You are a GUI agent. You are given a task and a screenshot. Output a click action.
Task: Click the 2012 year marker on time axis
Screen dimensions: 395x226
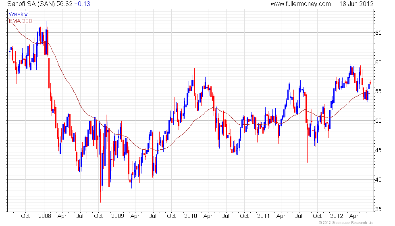[x=337, y=216]
